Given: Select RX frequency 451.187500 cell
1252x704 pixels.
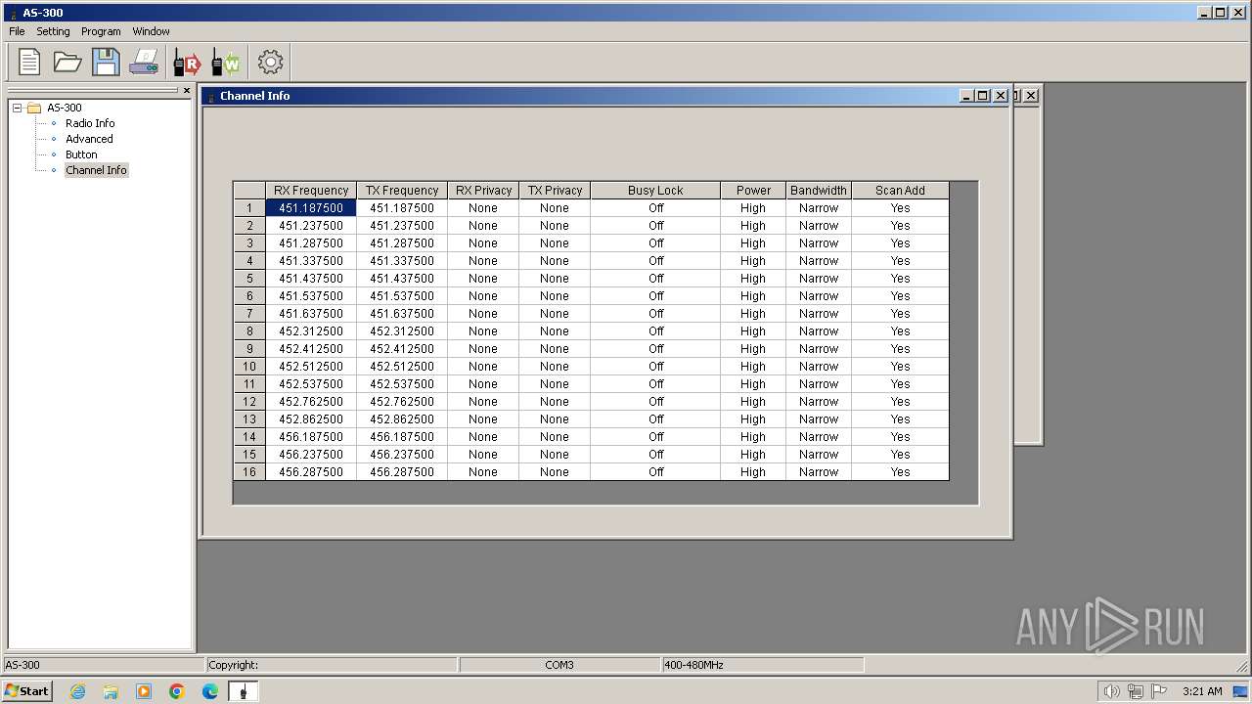Looking at the screenshot, I should tap(311, 208).
